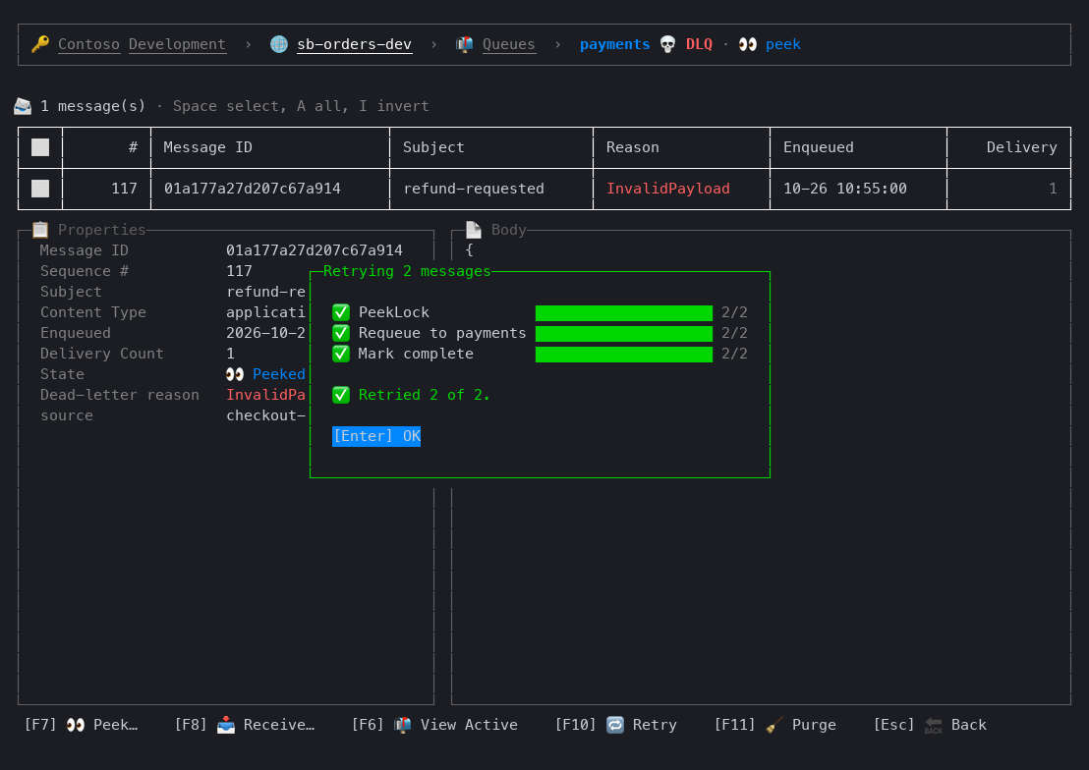Image resolution: width=1089 pixels, height=770 pixels.
Task: Click the green check beside Retried 2 of 2
Action: (341, 395)
